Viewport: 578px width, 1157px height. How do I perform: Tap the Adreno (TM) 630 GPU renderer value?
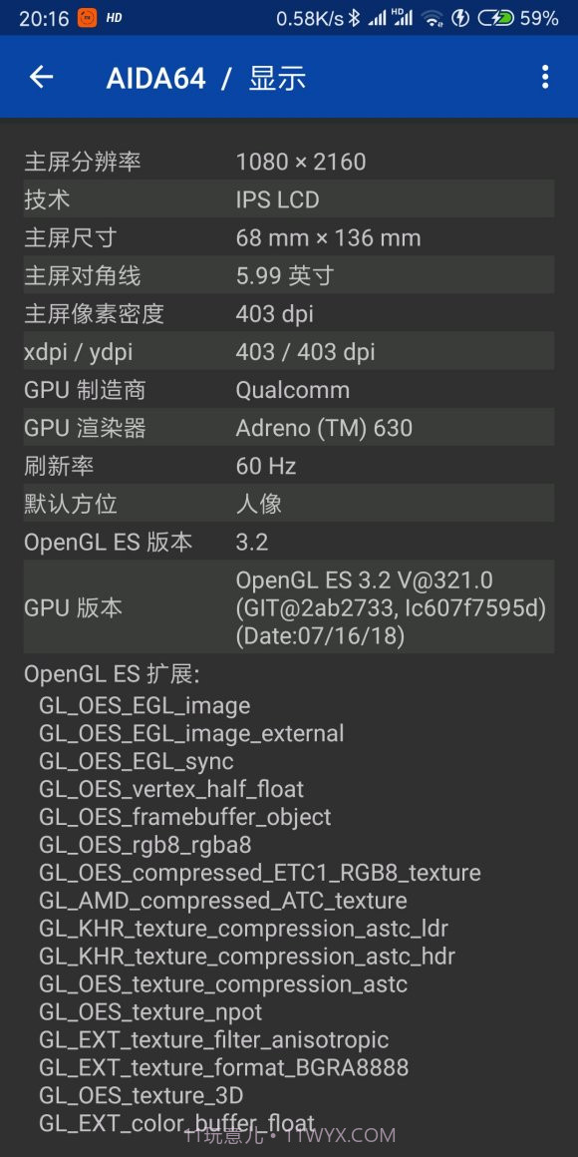(x=319, y=427)
